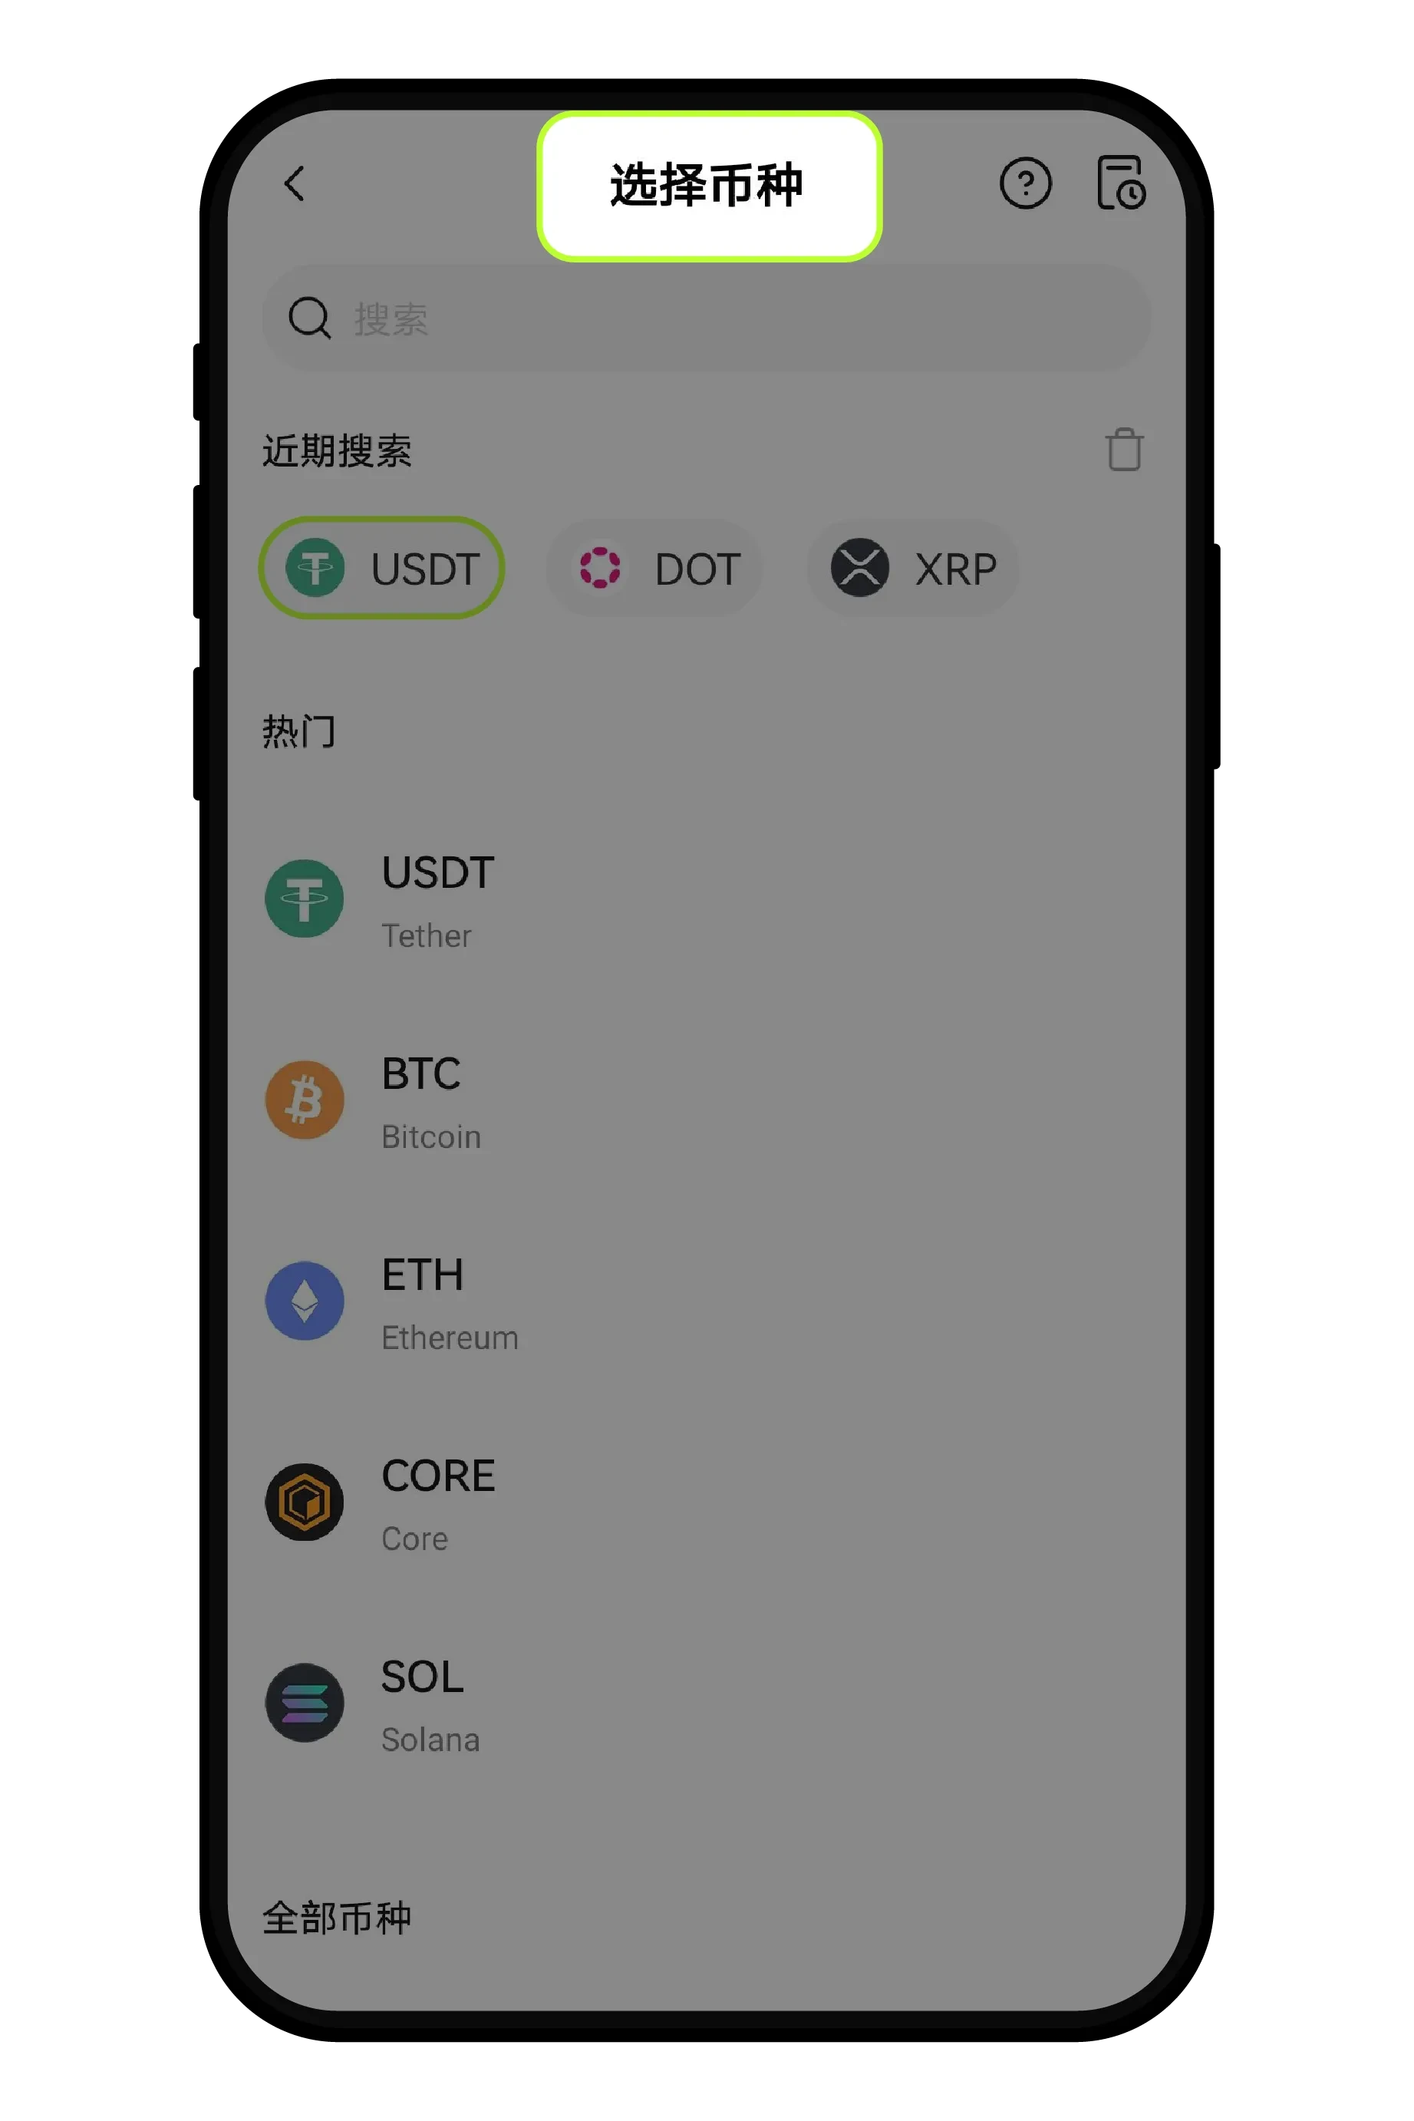The height and width of the screenshot is (2121, 1414).
Task: Choose BTC Bitcoin from the list
Action: [706, 1100]
